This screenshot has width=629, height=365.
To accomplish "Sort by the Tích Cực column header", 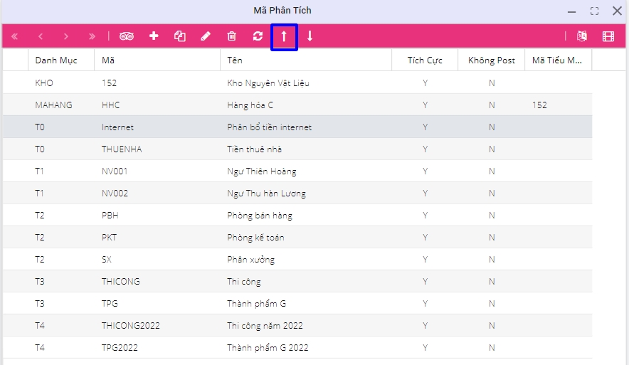I will pyautogui.click(x=425, y=60).
